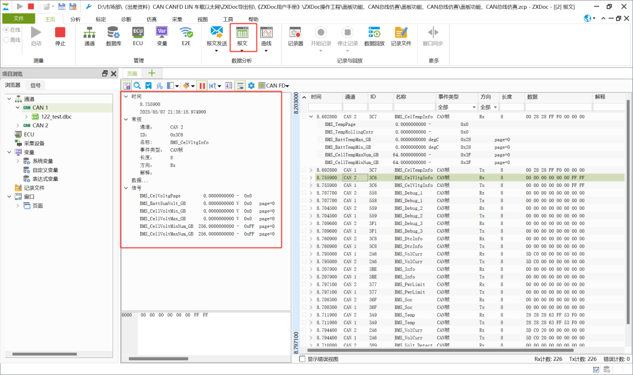Switch to the 信号 tab in project browser
Viewport: 633px width, 375px height.
[36, 85]
